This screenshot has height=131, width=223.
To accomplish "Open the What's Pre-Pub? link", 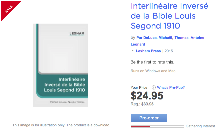I will coord(171,87).
